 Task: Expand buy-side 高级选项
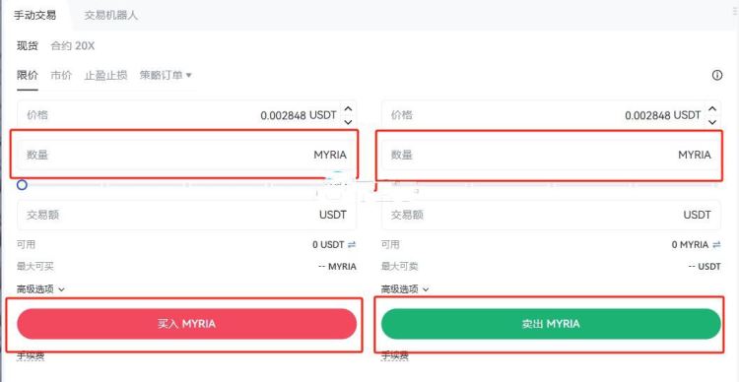click(40, 289)
